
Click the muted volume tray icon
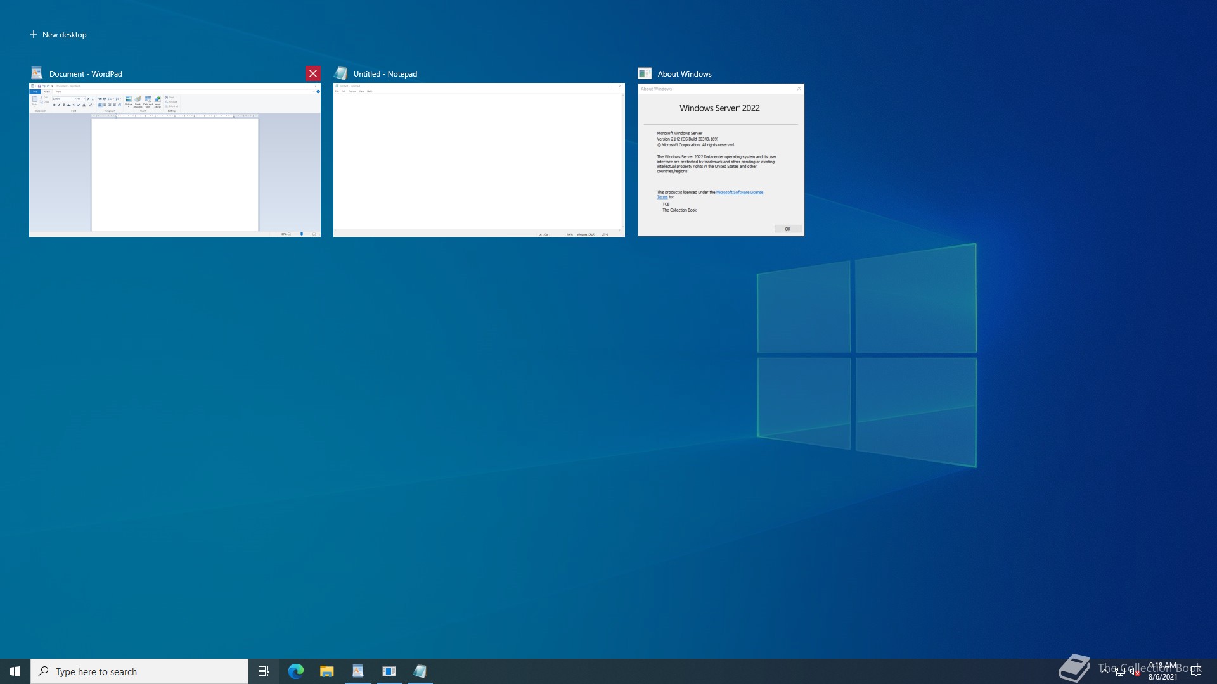coord(1135,671)
